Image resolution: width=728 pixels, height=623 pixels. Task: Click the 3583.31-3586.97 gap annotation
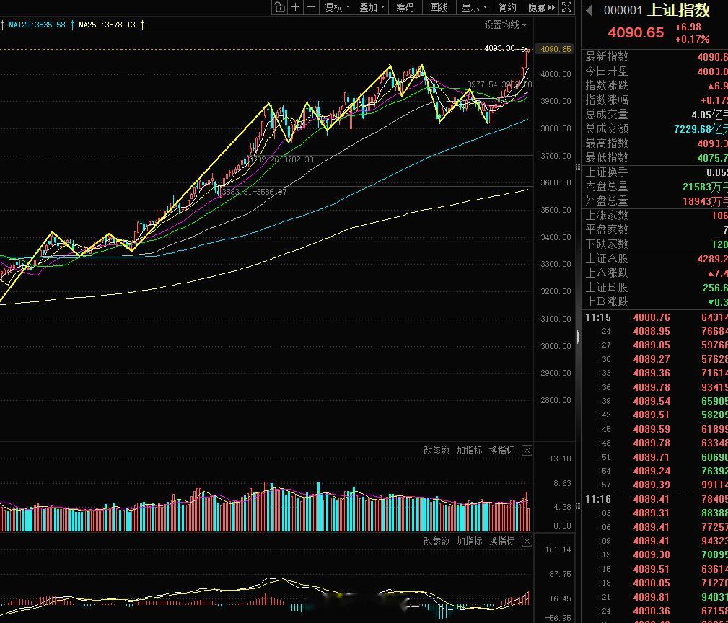pyautogui.click(x=254, y=192)
